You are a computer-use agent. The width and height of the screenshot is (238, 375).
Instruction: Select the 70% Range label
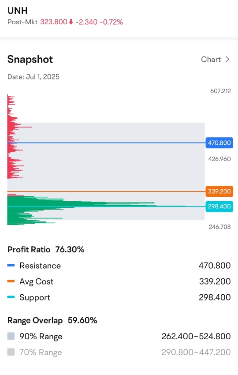41,352
